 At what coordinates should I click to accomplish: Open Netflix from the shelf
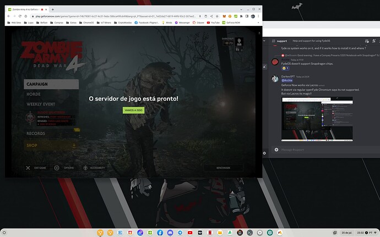(210, 233)
